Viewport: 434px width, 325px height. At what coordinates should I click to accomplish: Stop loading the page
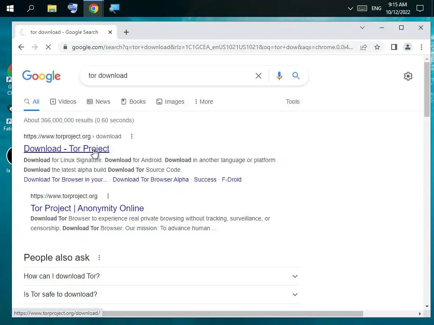48,47
